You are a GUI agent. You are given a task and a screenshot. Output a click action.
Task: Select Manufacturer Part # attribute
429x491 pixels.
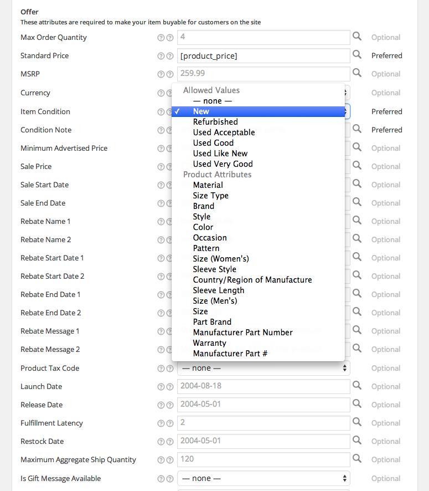pos(258,353)
